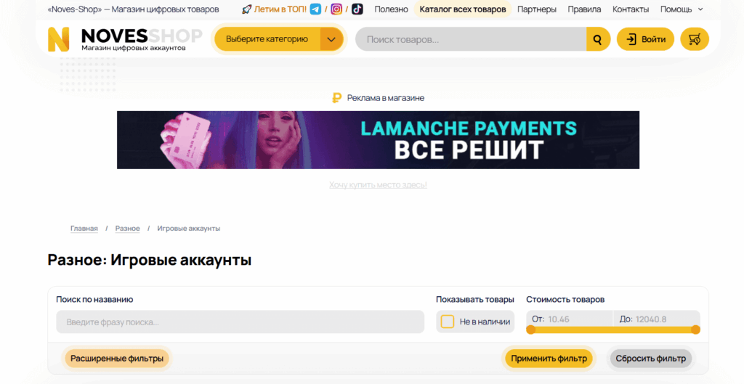Open the Telegram channel icon

315,9
